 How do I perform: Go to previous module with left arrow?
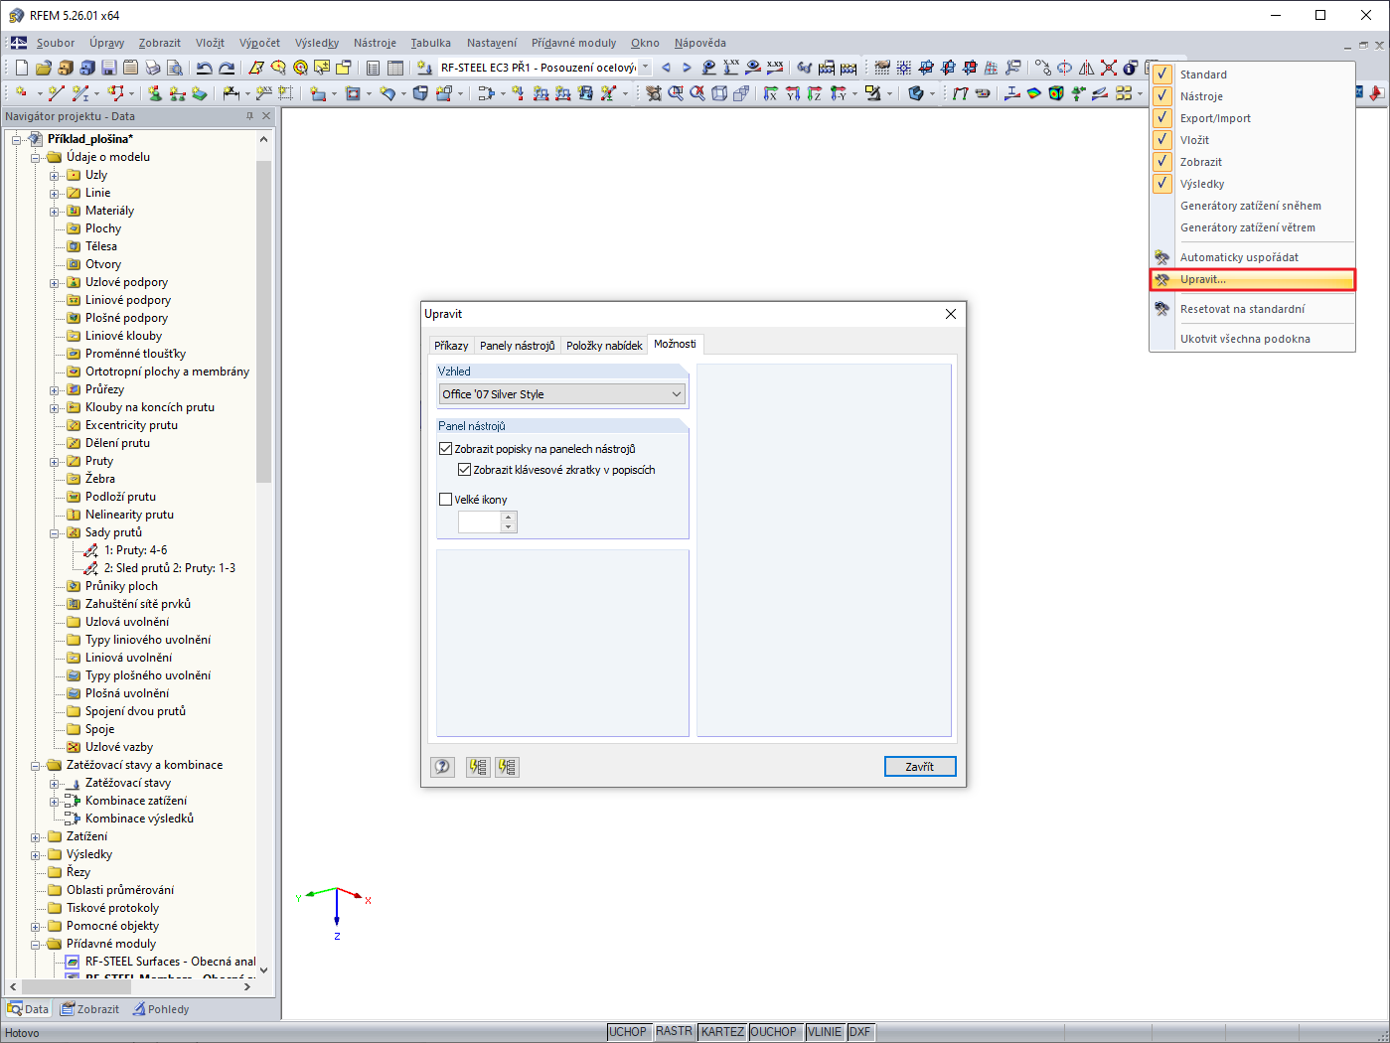pos(666,68)
